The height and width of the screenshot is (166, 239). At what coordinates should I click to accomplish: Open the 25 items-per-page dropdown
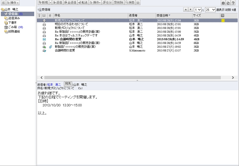pos(210,10)
